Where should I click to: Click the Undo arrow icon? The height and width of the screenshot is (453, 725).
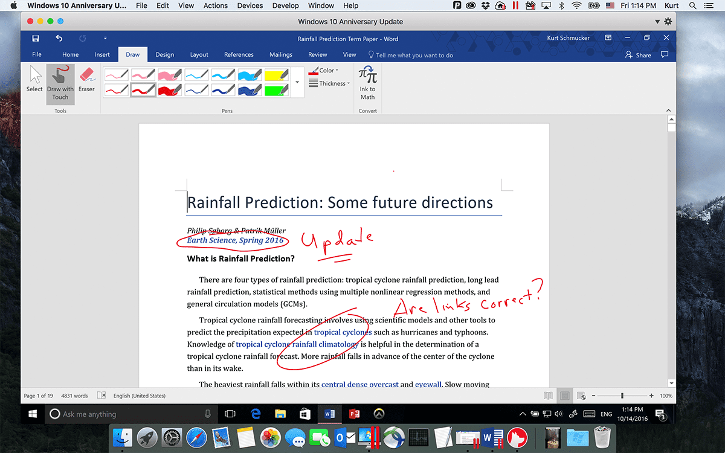coord(59,39)
